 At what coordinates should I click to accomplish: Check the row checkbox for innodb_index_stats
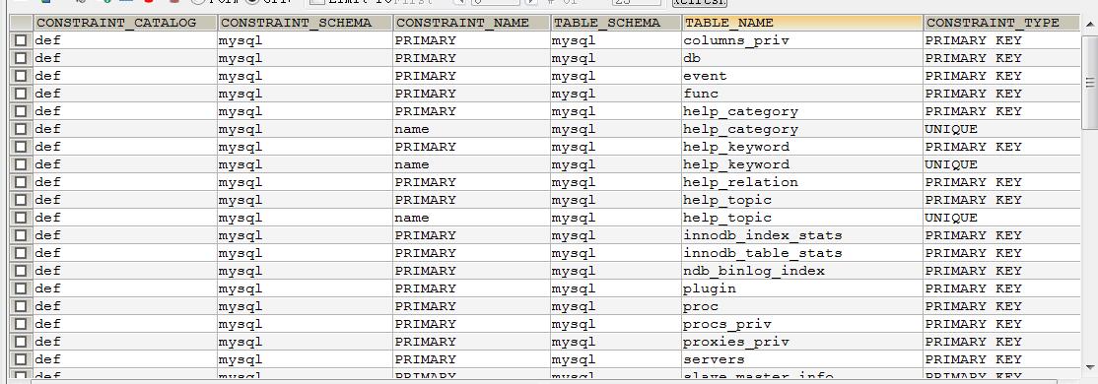21,235
